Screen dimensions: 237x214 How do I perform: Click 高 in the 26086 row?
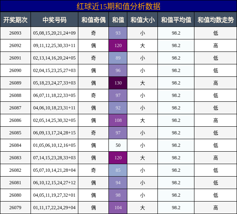click(x=216, y=120)
